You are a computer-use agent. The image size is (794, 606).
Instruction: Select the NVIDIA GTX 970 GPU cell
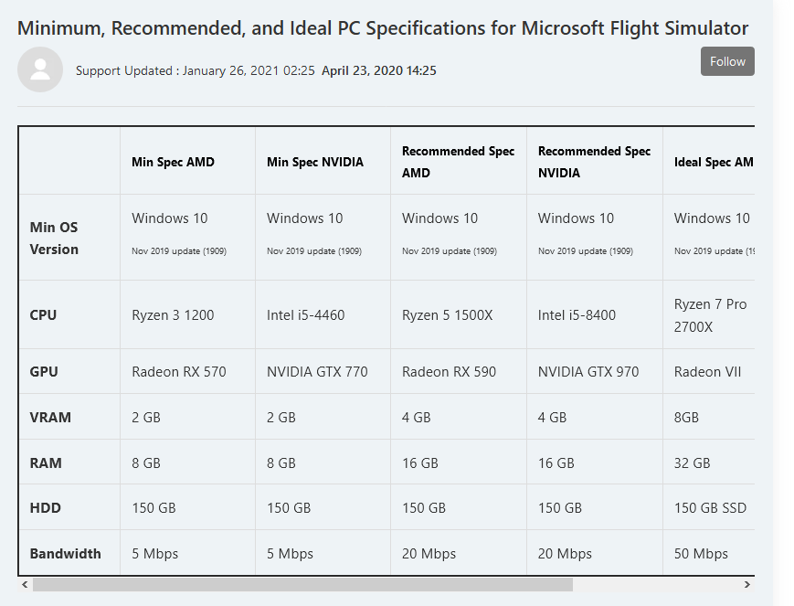click(588, 372)
